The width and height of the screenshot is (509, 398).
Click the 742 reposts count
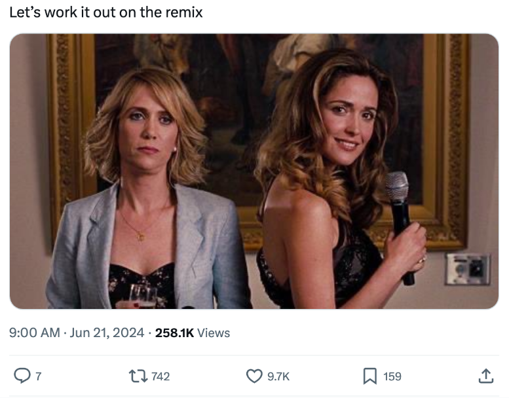160,376
